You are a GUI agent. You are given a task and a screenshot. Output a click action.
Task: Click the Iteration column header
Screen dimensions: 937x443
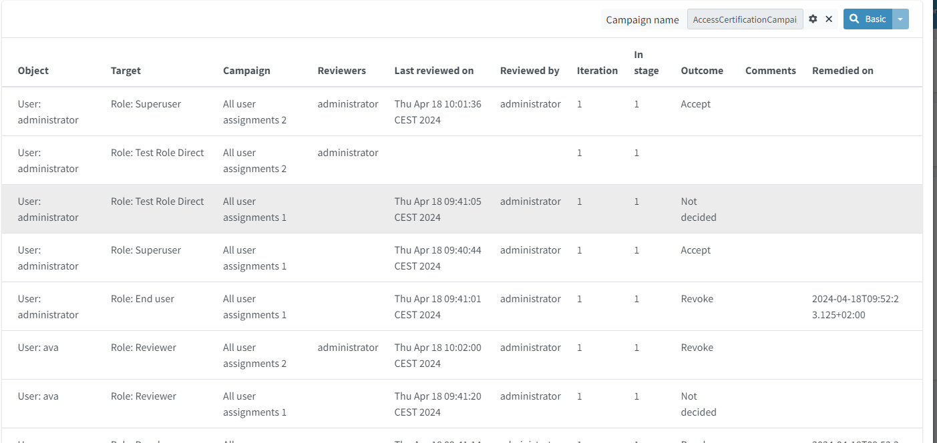tap(597, 71)
